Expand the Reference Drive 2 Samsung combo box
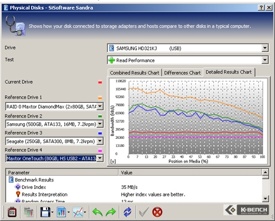This screenshot has height=221, width=275. 100,124
